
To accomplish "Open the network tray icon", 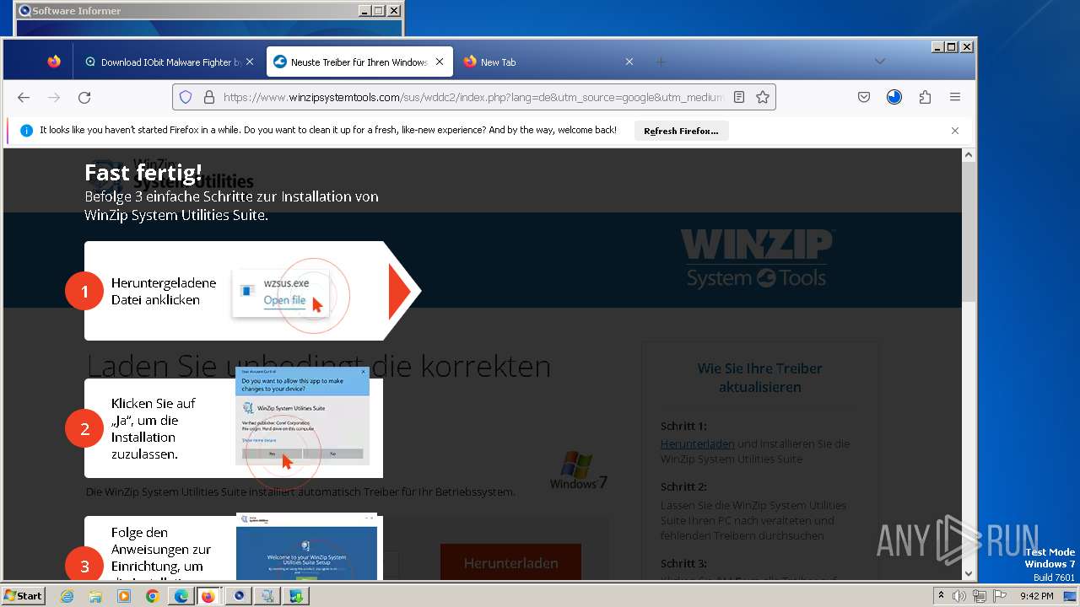I will (979, 596).
